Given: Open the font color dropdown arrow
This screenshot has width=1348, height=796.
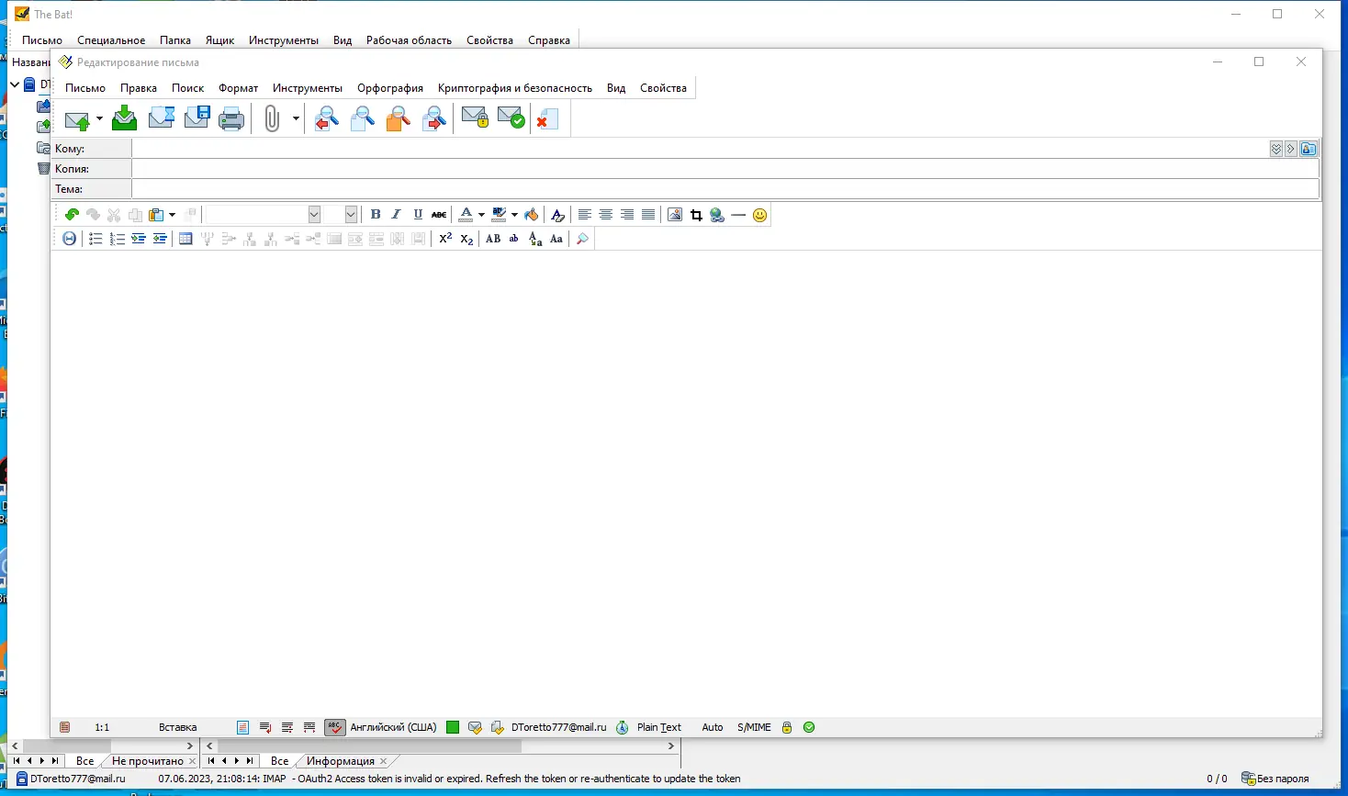Looking at the screenshot, I should pyautogui.click(x=481, y=215).
